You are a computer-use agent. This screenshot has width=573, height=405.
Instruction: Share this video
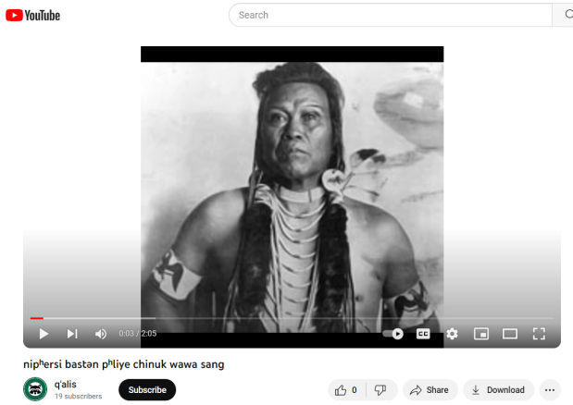(430, 390)
